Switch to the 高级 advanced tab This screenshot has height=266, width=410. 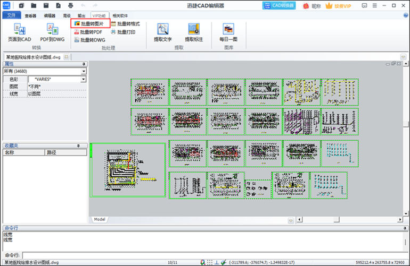point(67,15)
